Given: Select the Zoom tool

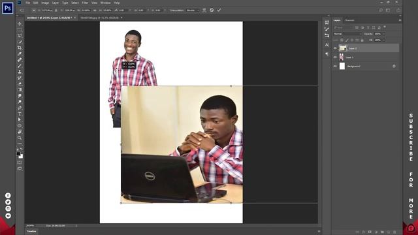Looking at the screenshot, I should (x=20, y=138).
